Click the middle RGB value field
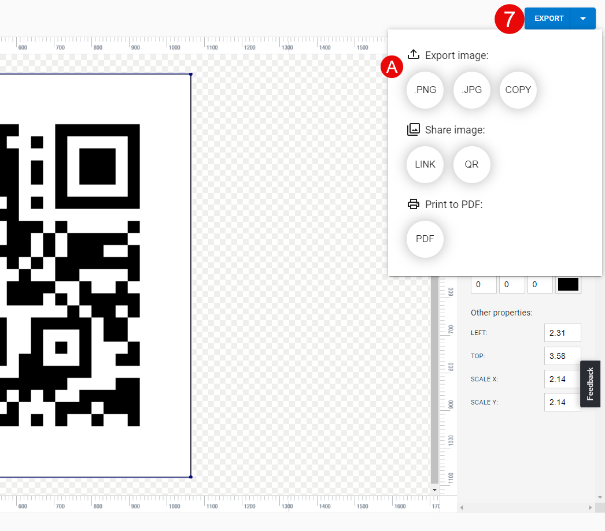 coord(512,285)
